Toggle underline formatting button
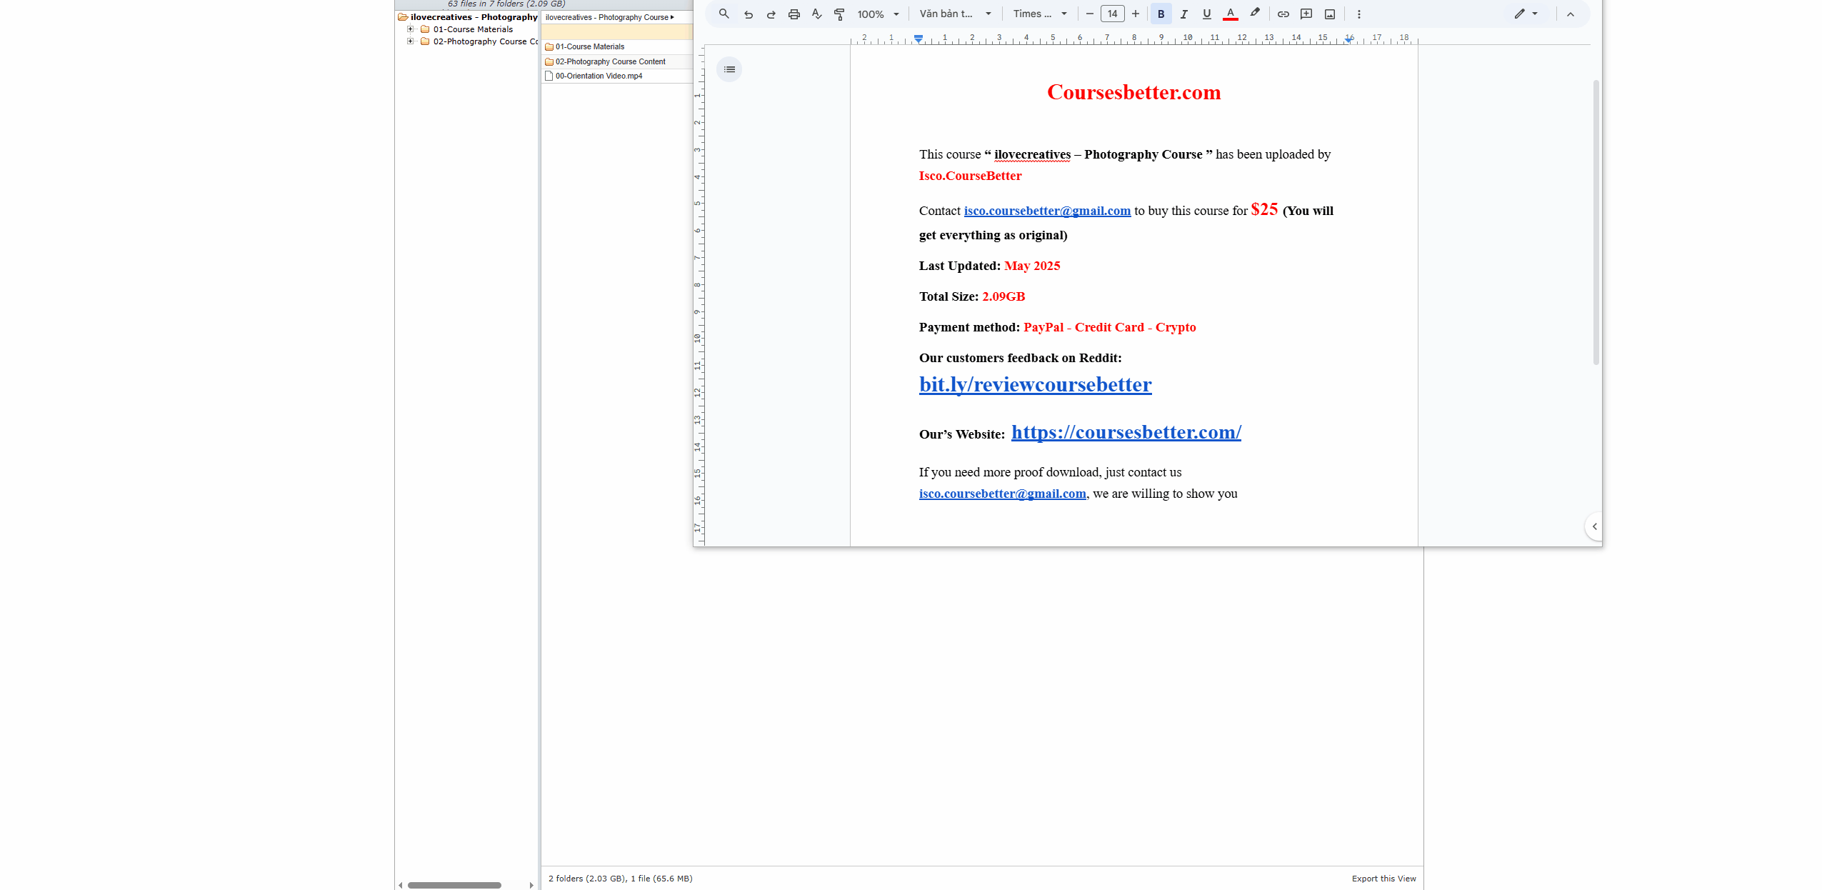 pos(1206,14)
